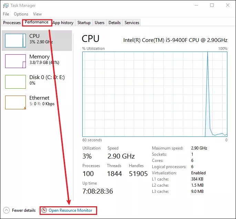
Task: Minimize the Task Manager window
Action: click(x=196, y=5)
